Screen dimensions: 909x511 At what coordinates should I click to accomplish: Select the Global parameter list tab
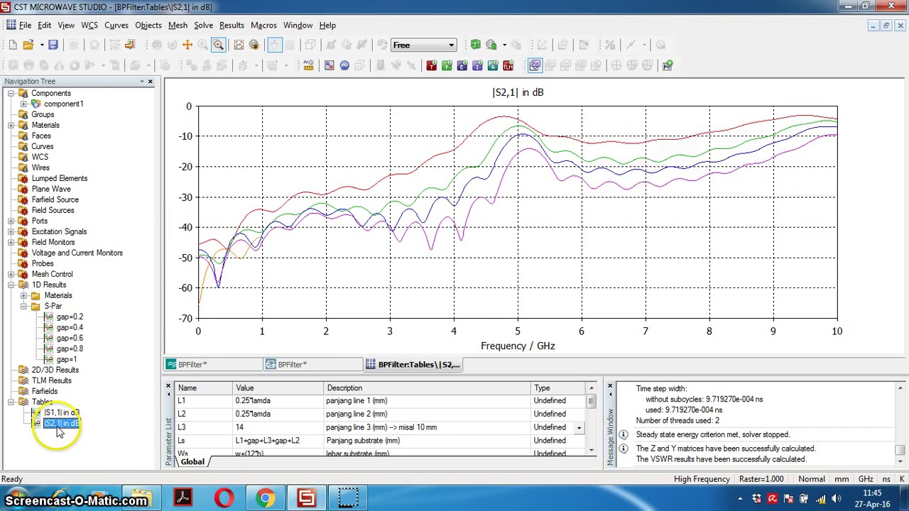(x=192, y=461)
